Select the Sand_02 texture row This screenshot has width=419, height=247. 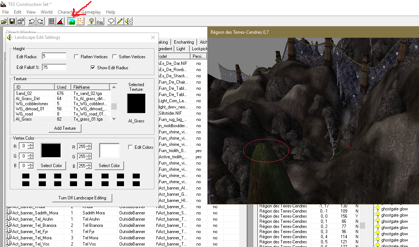[62, 93]
